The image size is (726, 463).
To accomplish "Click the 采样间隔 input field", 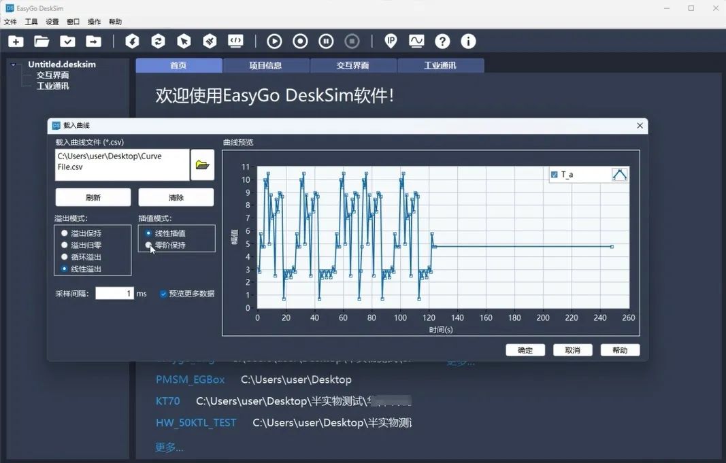I will [x=114, y=293].
